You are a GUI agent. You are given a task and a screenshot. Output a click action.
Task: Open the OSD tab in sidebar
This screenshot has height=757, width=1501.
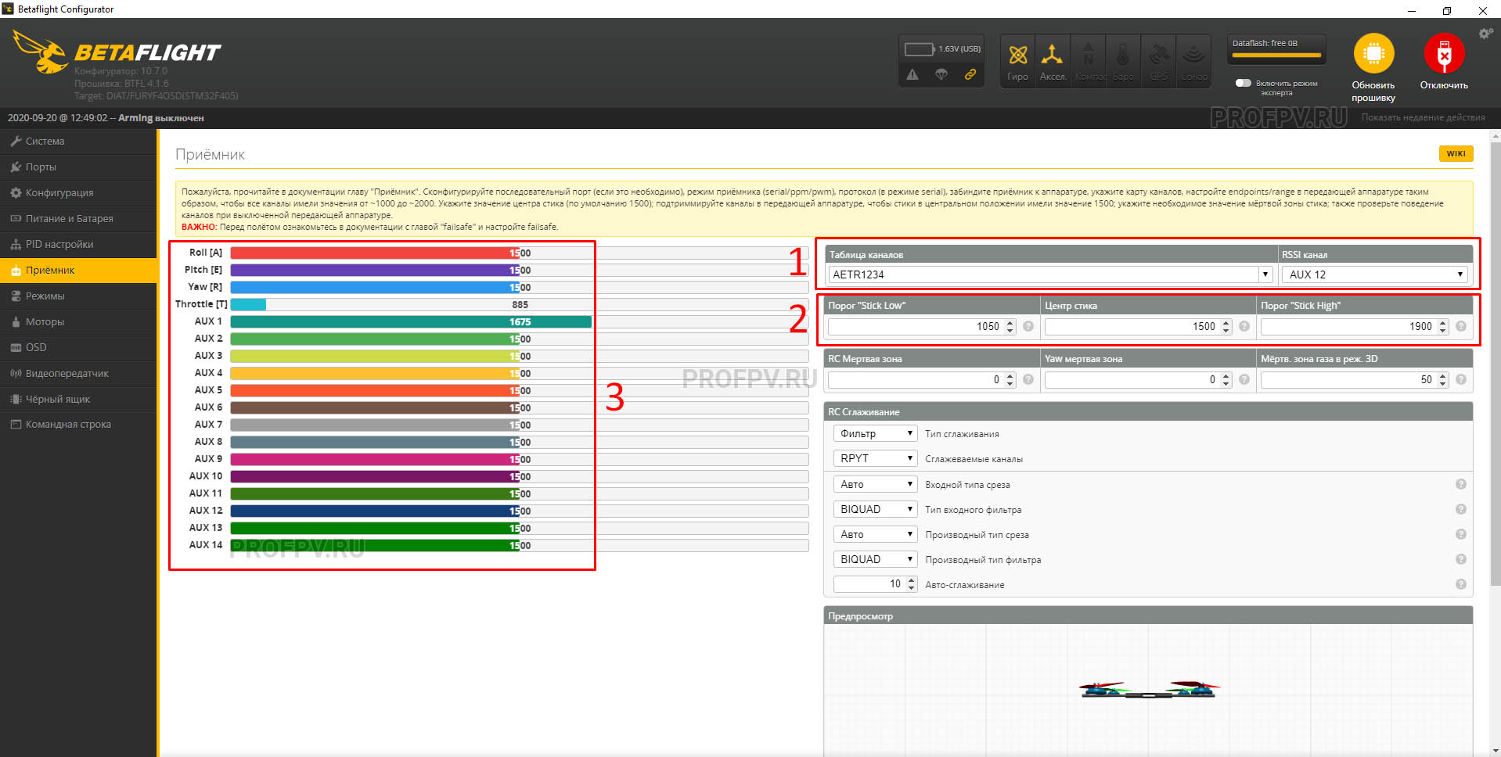[78, 348]
